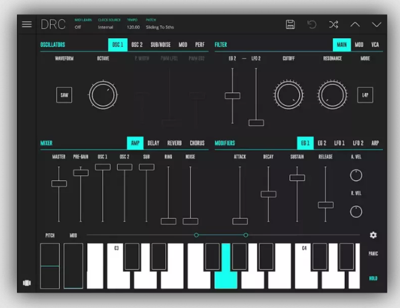This screenshot has height=308, width=400.
Task: Go to previous patch with up chevron
Action: point(355,24)
